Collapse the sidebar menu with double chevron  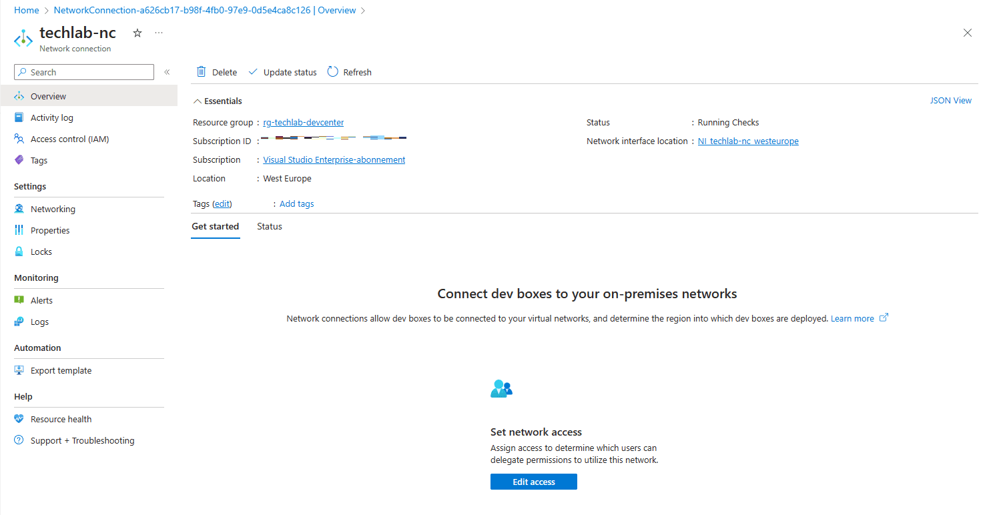click(167, 72)
